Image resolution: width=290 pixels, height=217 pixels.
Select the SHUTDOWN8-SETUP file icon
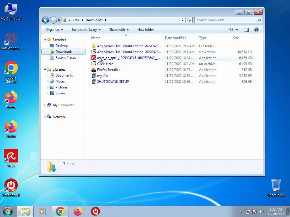93,81
